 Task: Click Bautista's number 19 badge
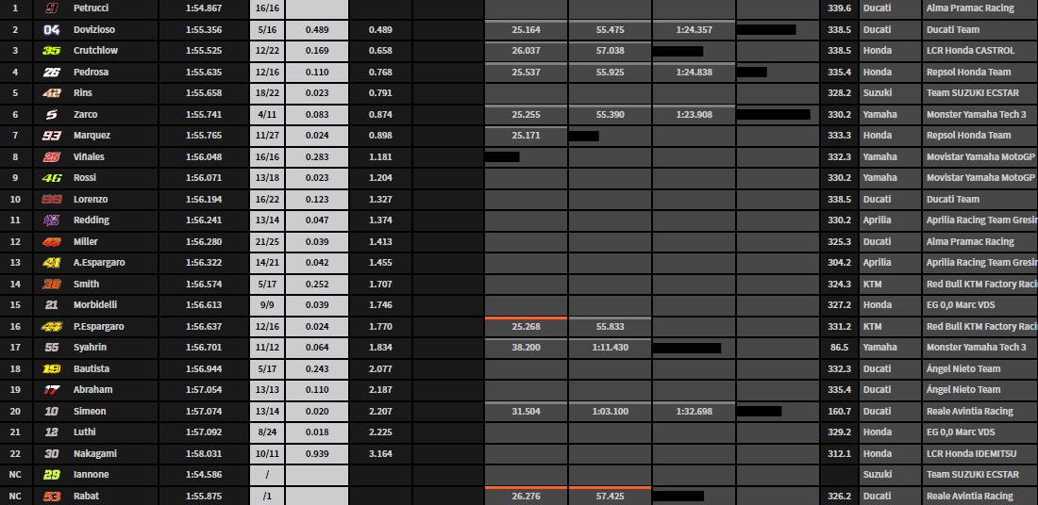[52, 368]
